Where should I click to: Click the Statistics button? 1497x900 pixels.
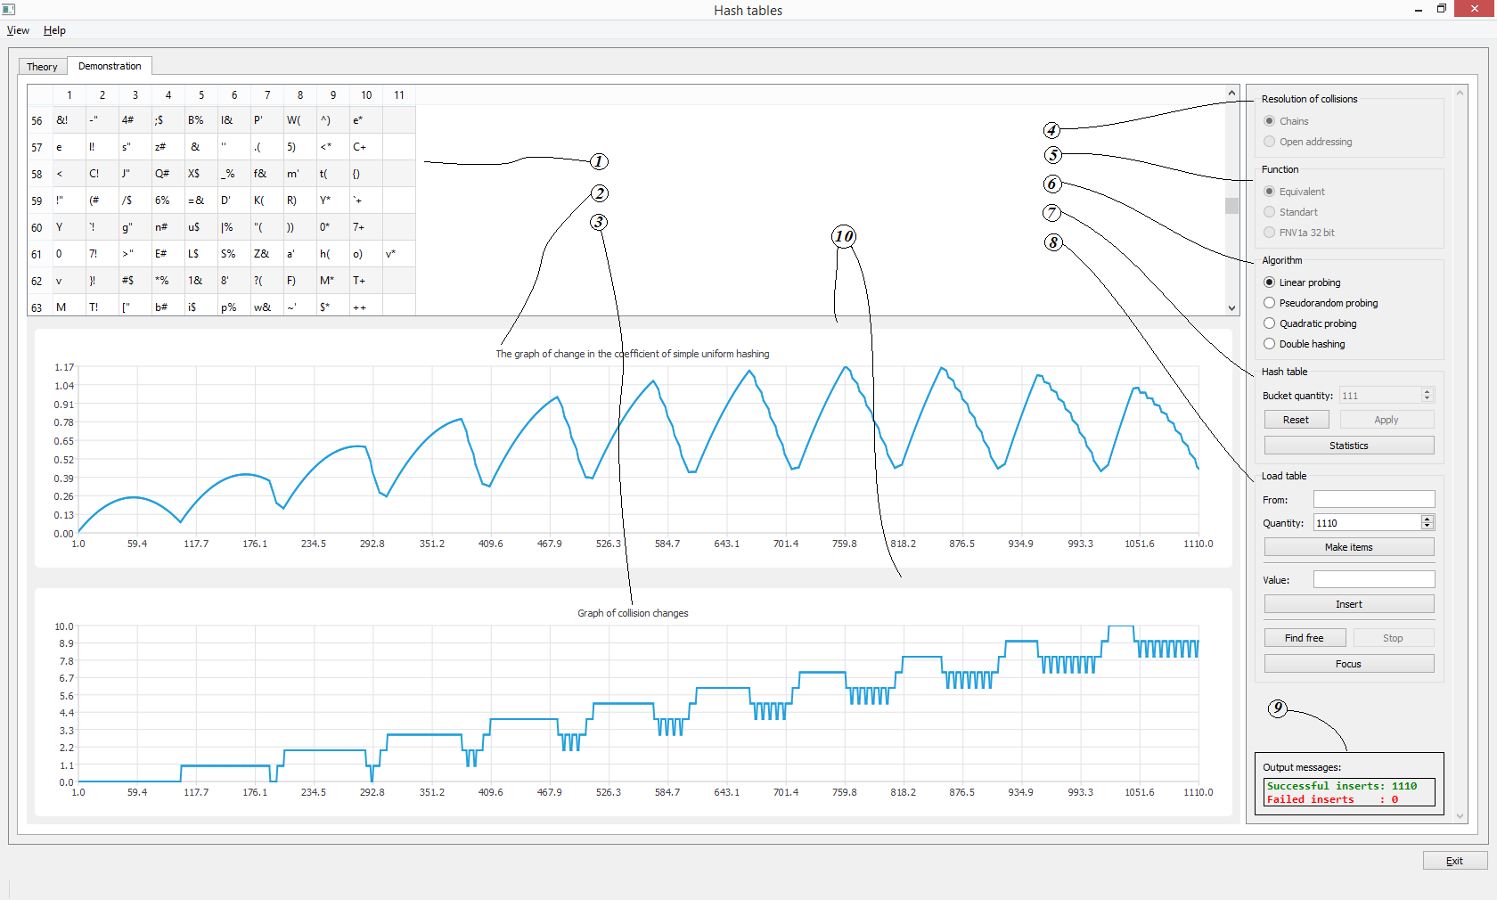tap(1349, 446)
